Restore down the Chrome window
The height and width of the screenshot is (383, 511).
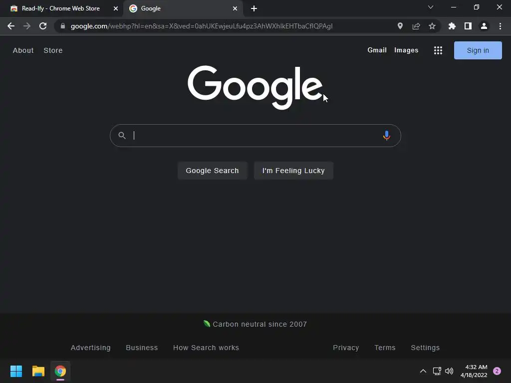[x=477, y=7]
